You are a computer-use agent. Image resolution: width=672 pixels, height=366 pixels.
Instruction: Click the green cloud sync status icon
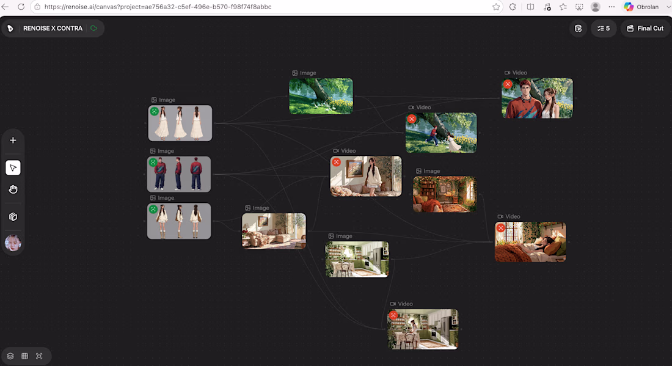[x=94, y=28]
